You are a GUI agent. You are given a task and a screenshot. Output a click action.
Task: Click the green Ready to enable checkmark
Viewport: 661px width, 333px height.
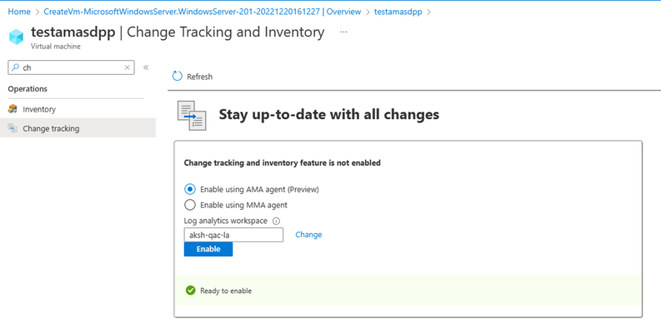[191, 291]
